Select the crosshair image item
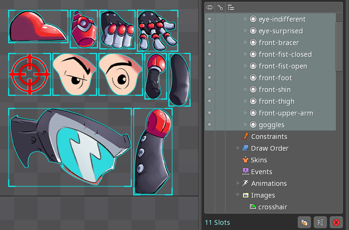The image size is (349, 230). coord(272,207)
